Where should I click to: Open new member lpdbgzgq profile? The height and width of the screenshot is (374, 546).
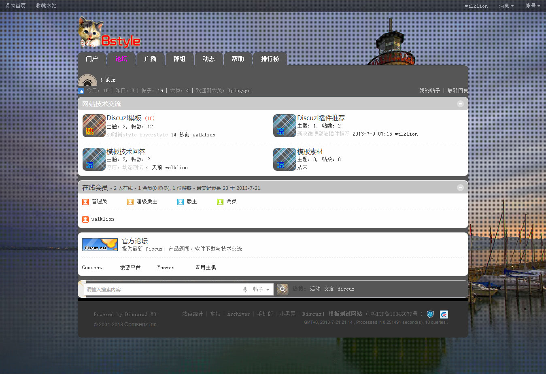coord(239,91)
